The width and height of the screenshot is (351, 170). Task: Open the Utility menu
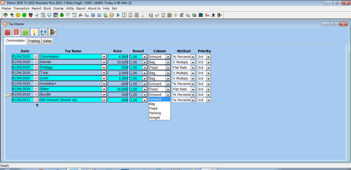click(70, 8)
